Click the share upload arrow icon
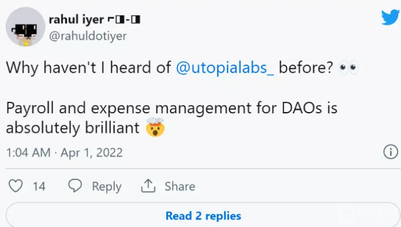Screen dimensions: 401x227 pyautogui.click(x=148, y=186)
